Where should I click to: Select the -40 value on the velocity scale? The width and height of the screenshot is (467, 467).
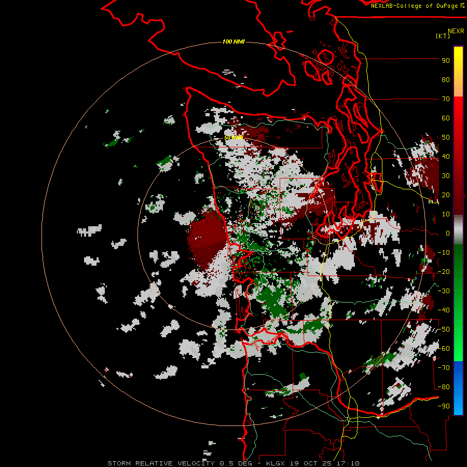444,310
